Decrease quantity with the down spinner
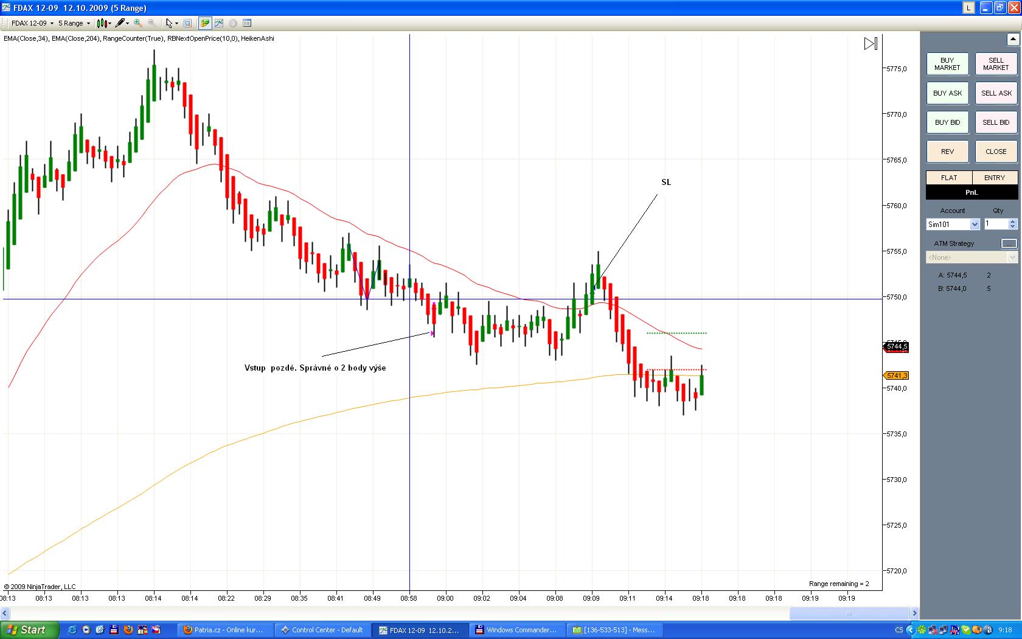Viewport: 1022px width, 639px height. [1013, 227]
